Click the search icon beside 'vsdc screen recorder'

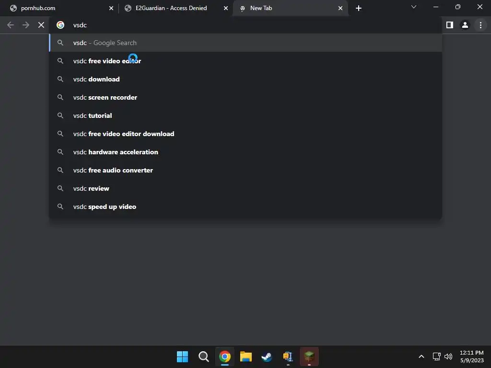coord(60,97)
